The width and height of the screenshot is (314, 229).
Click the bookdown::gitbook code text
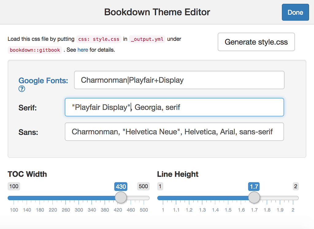[35, 50]
